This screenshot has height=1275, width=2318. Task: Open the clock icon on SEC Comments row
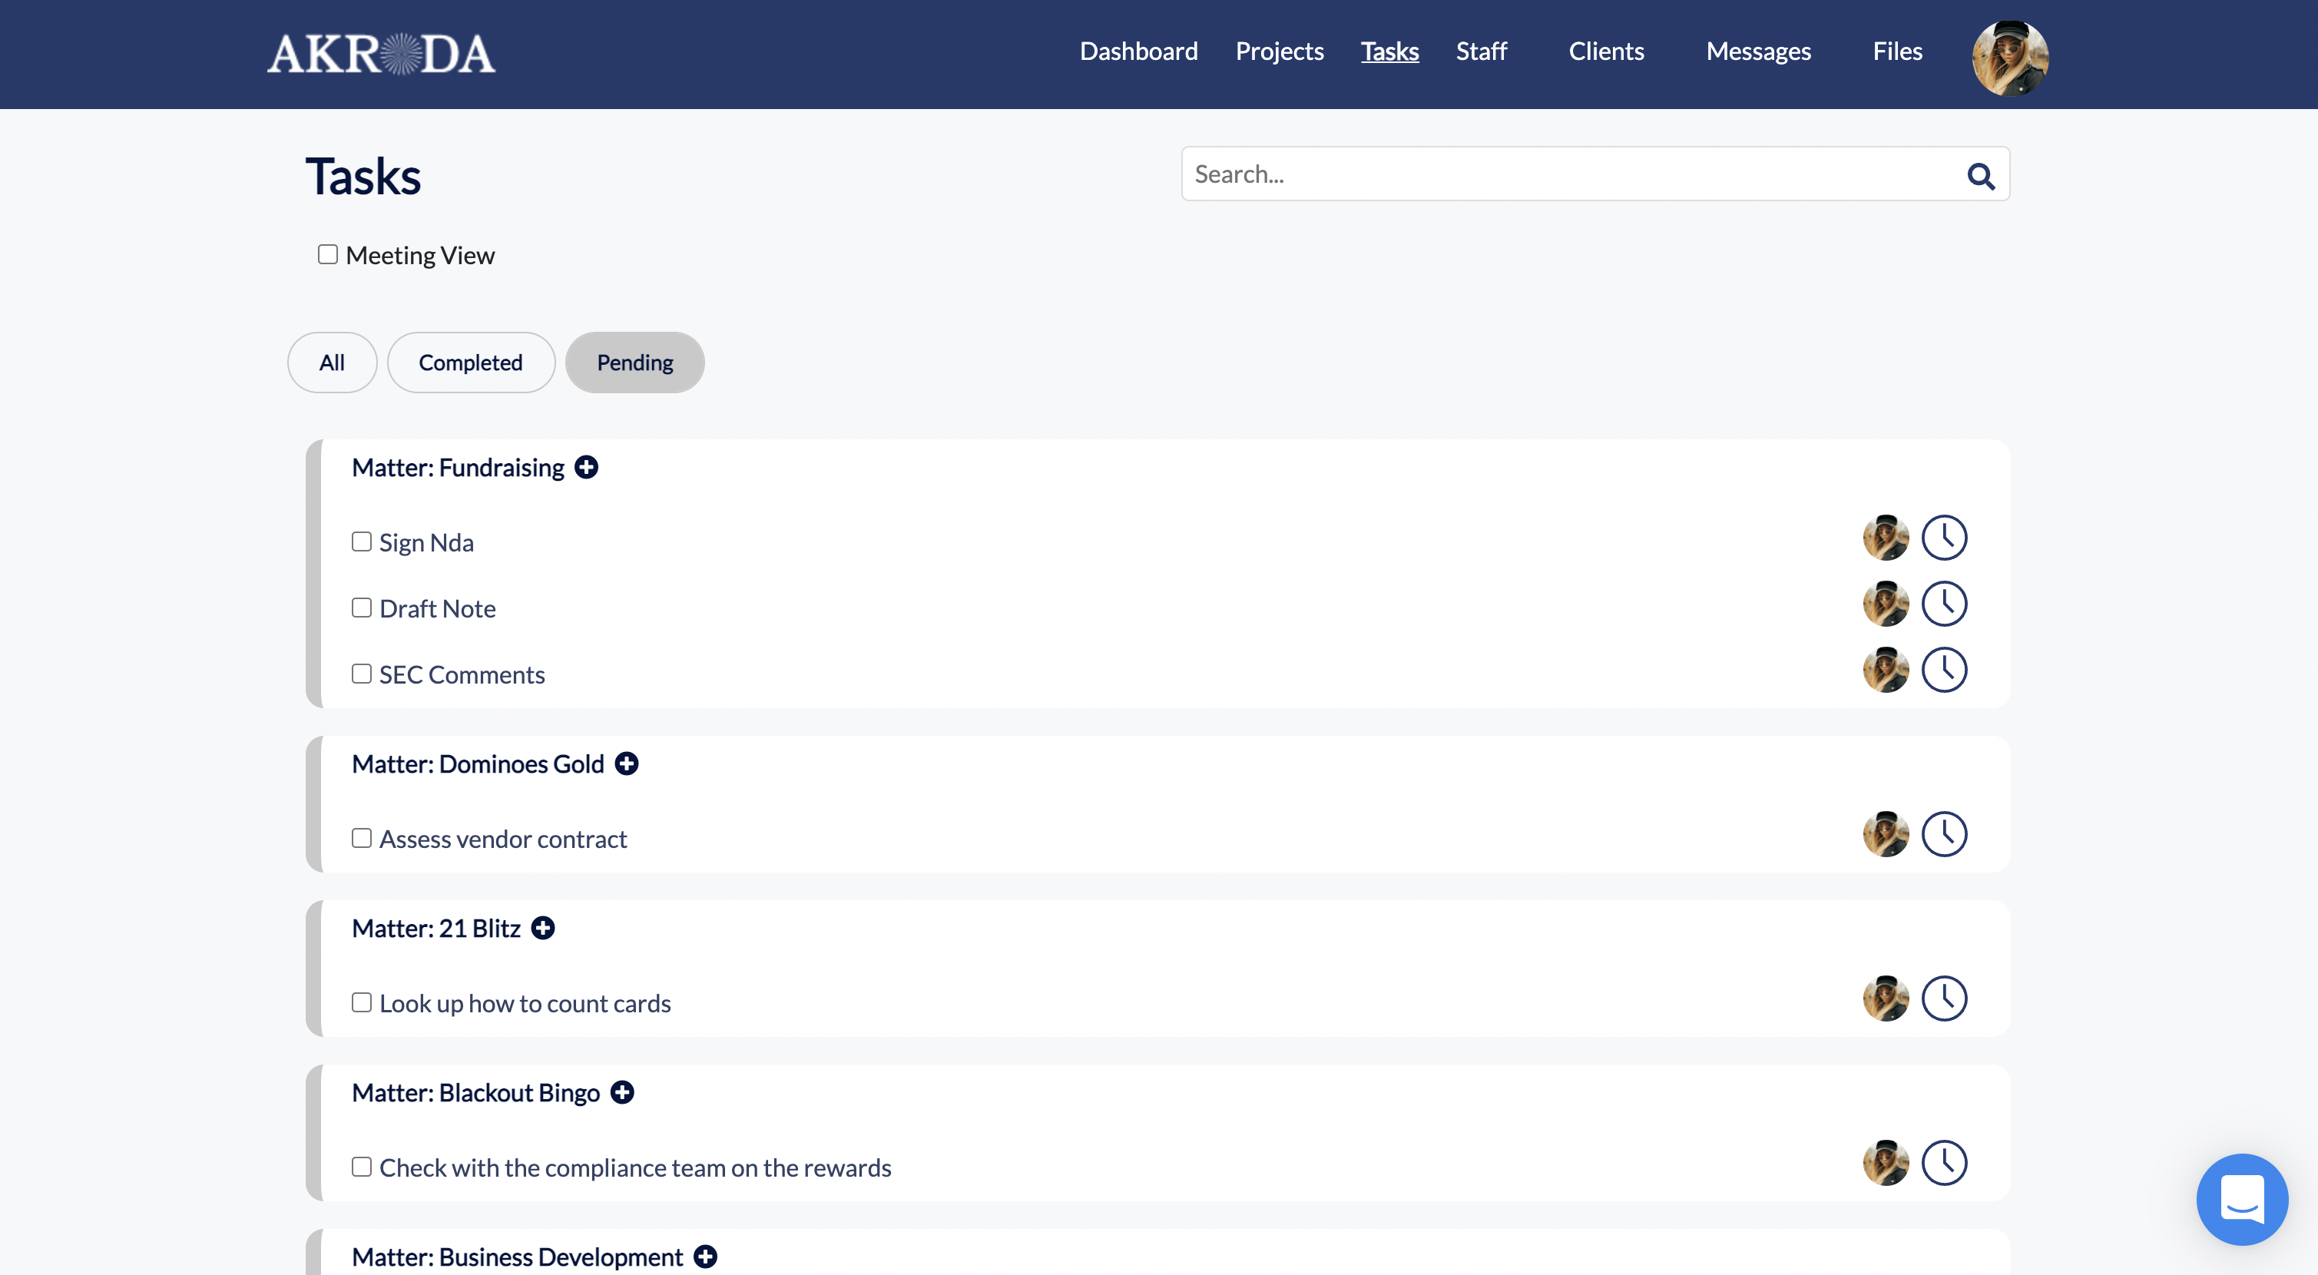tap(1944, 671)
